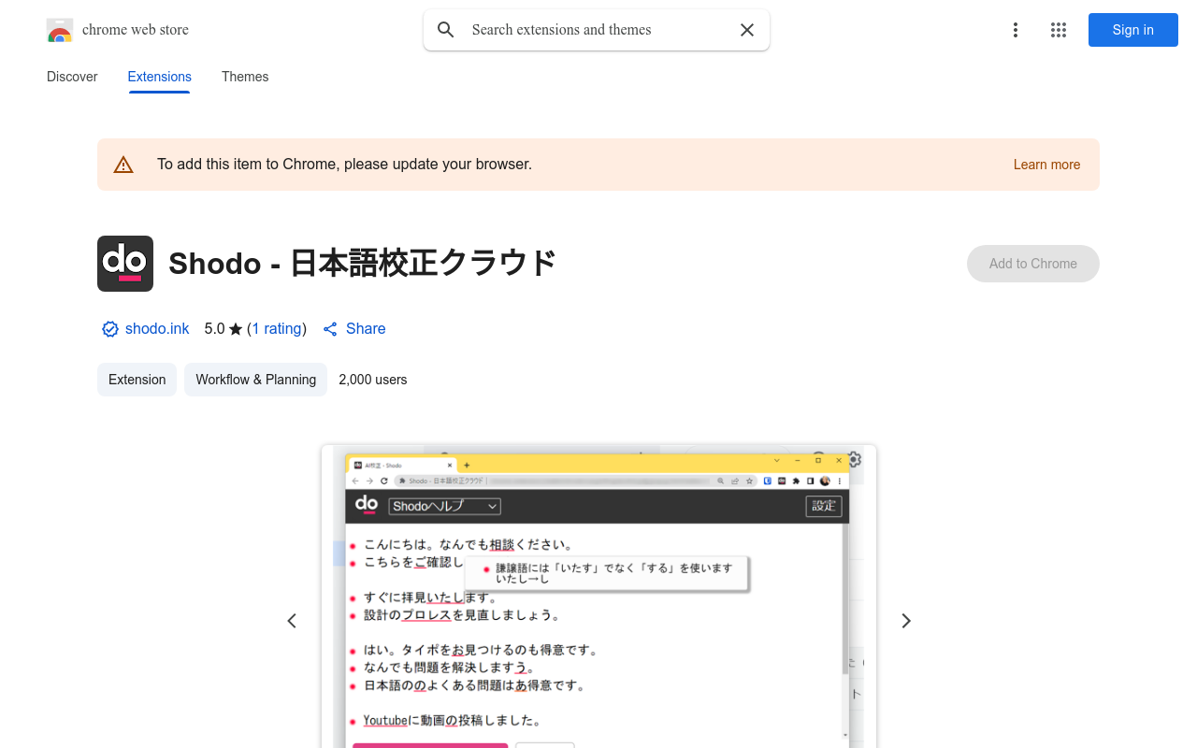Open the Discover tab

tap(71, 77)
